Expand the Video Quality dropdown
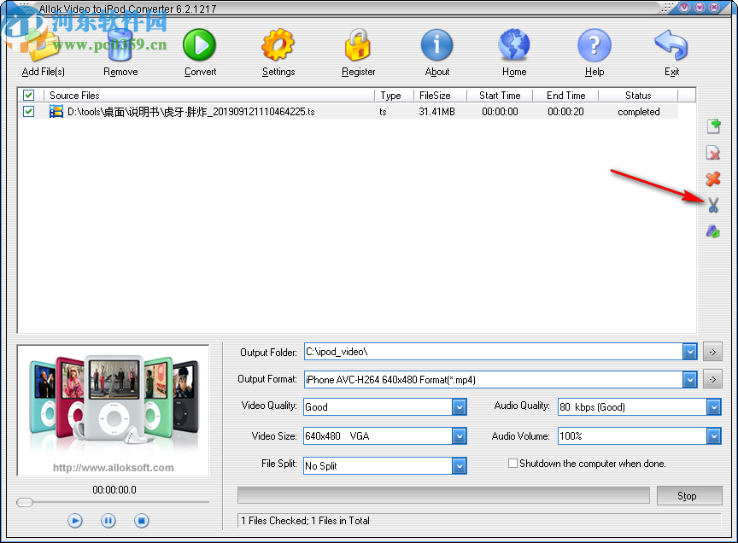The height and width of the screenshot is (543, 738). [458, 407]
